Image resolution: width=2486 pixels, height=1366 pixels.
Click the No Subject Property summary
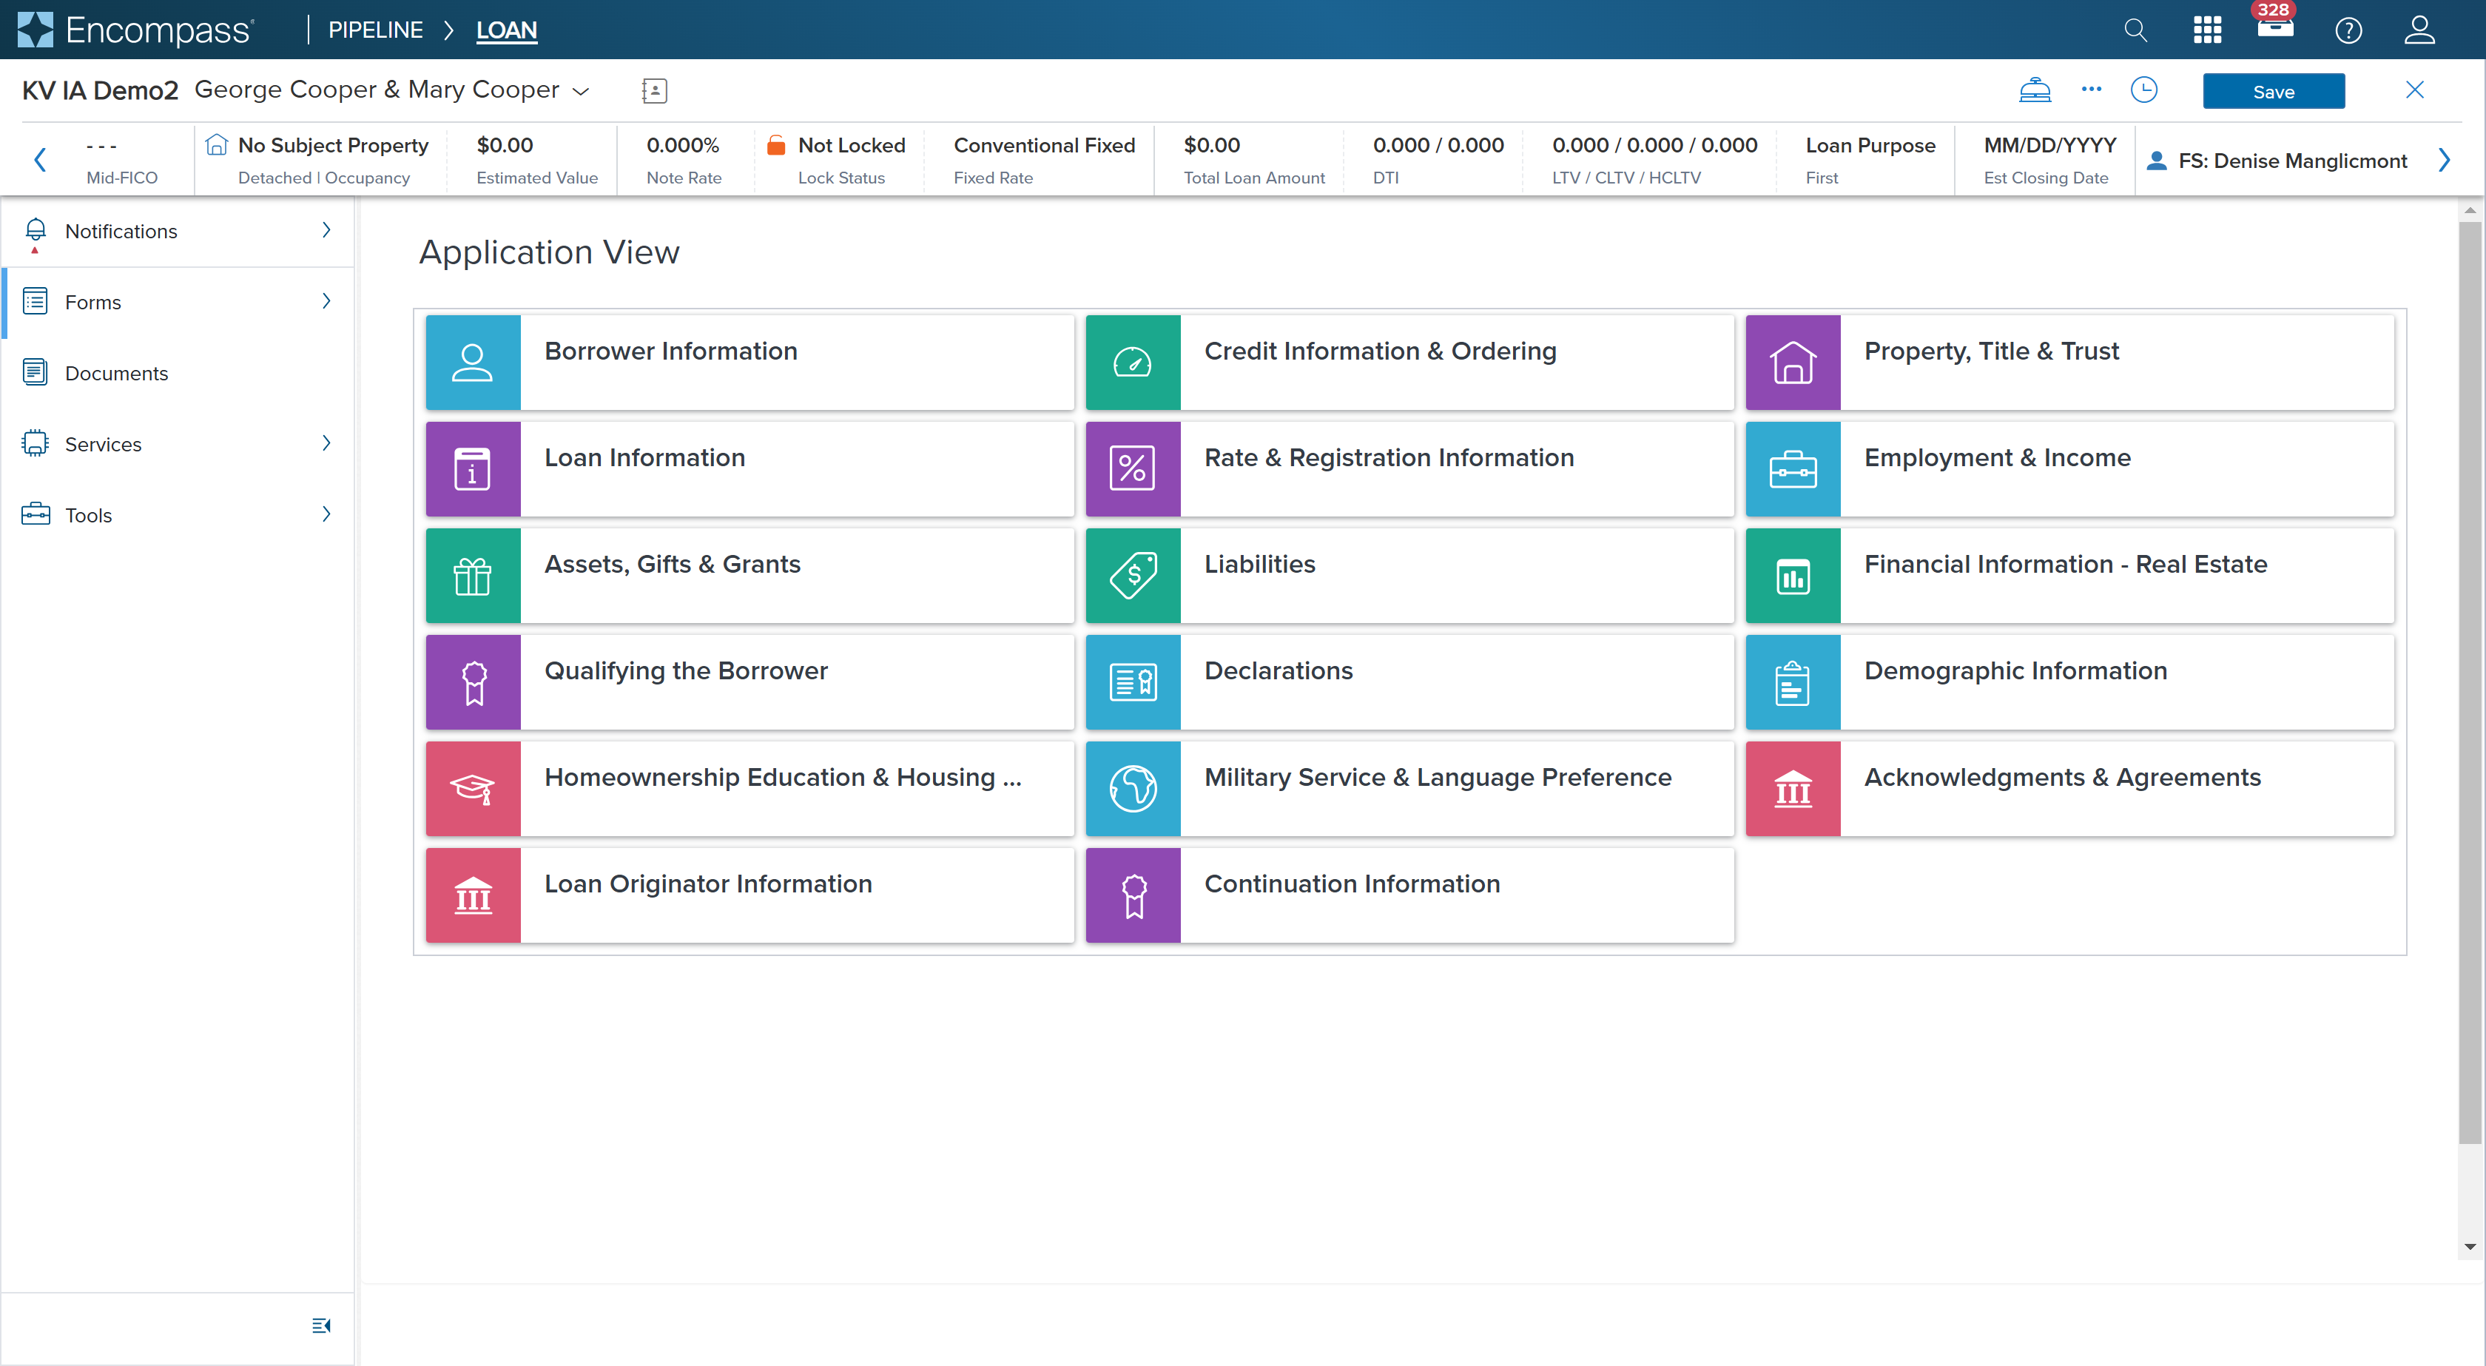pos(318,159)
